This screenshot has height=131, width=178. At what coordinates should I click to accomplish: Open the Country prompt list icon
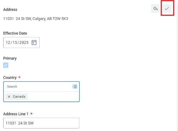pos(75,86)
